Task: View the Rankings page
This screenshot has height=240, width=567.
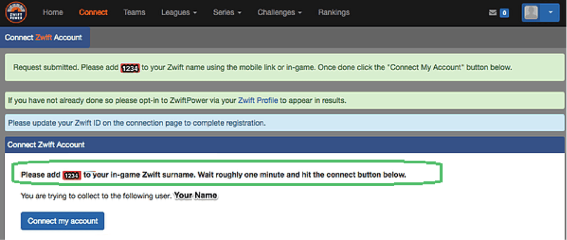Action: point(334,12)
